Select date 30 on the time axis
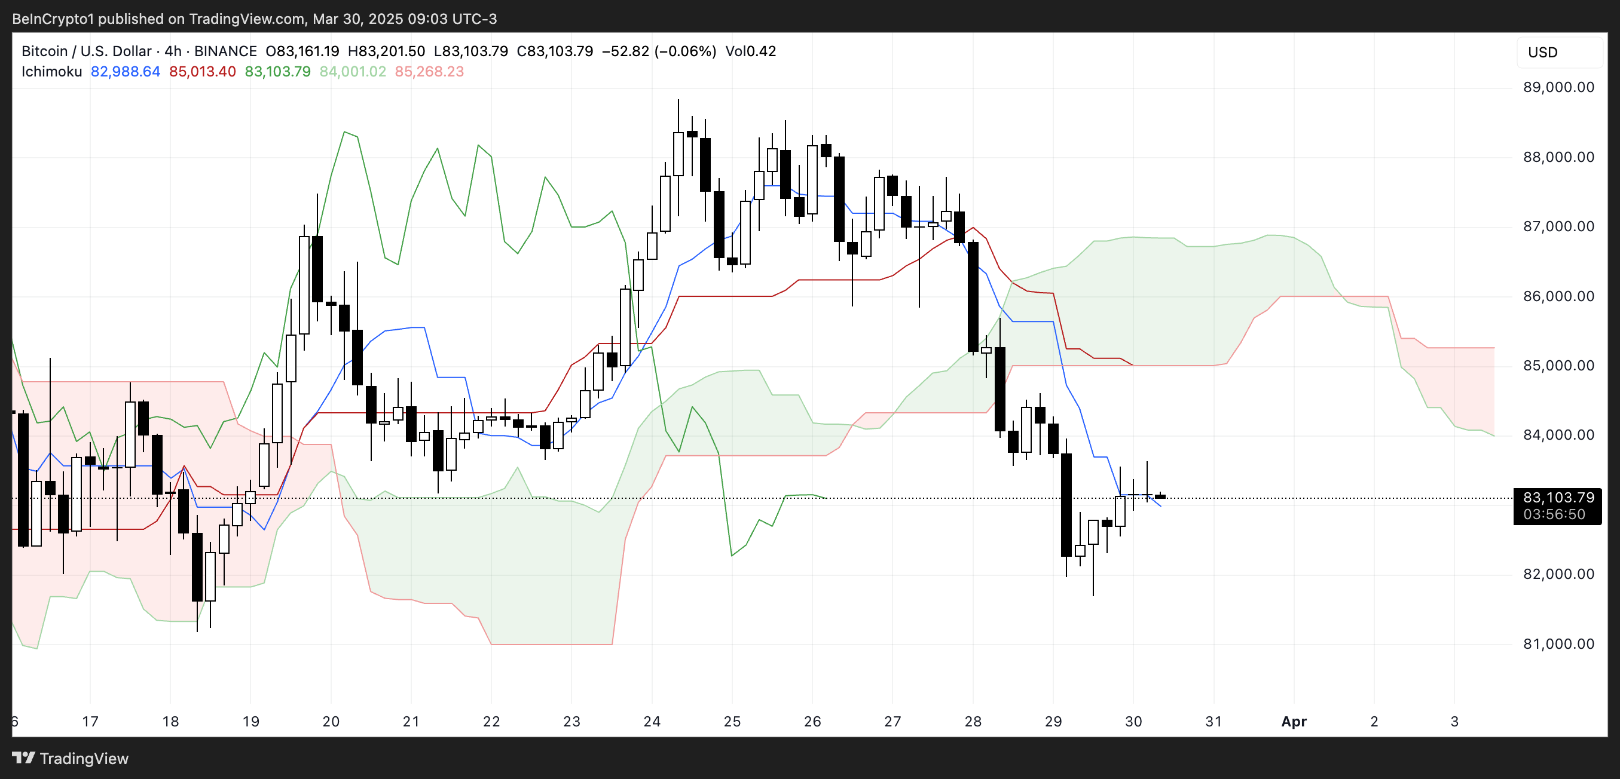Screen dimensions: 1620x779 pyautogui.click(x=1133, y=721)
